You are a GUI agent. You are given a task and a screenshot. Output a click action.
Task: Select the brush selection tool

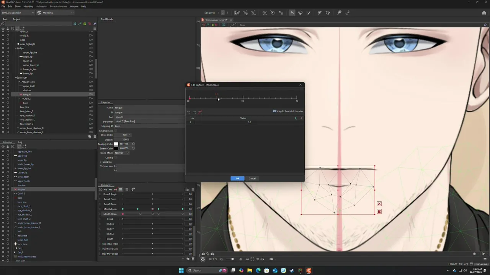[309, 13]
